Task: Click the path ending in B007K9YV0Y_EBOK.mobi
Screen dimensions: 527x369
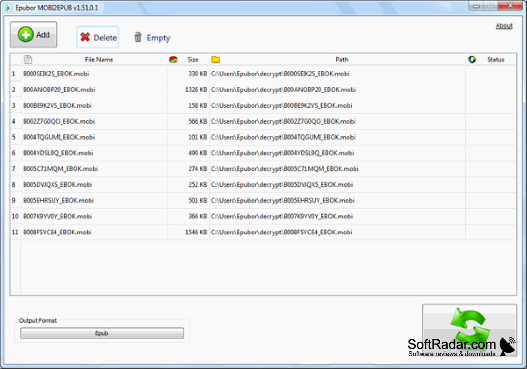Action: pyautogui.click(x=282, y=216)
